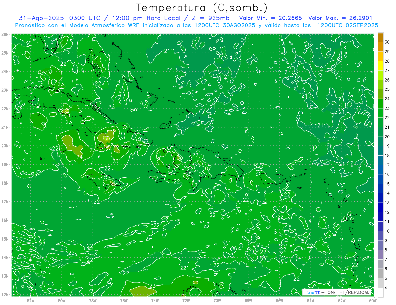The width and height of the screenshot is (396, 305).
Task: Click the '70W' longitude axis label
Action: [x=217, y=300]
